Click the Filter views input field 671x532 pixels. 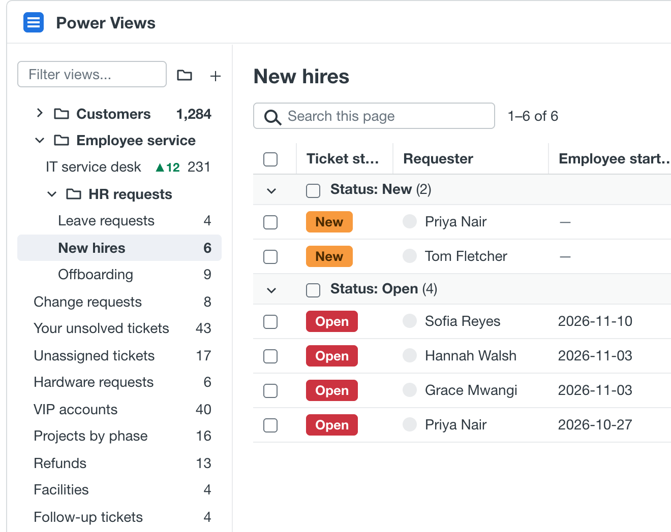point(92,74)
